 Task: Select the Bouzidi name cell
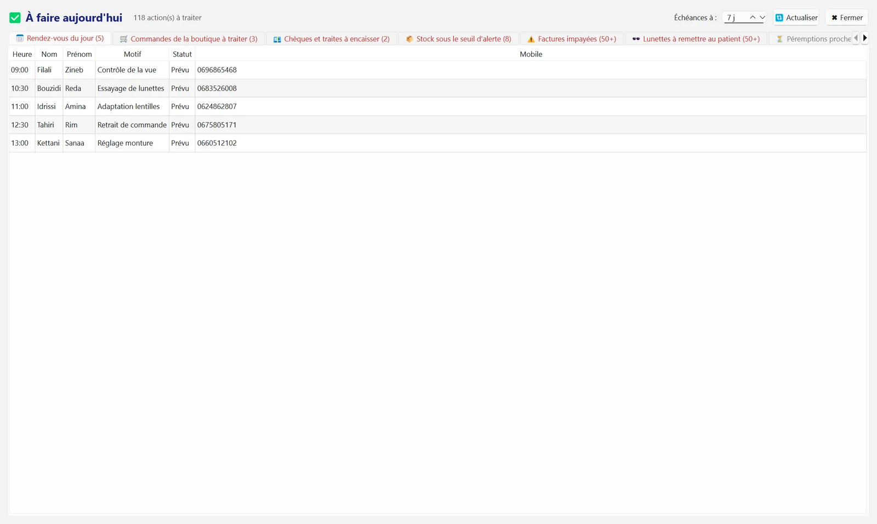pos(49,88)
